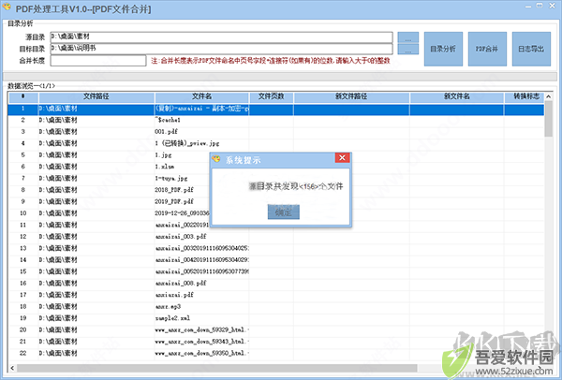Click the 文件路径 column header
Image resolution: width=562 pixels, height=380 pixels.
[x=96, y=96]
